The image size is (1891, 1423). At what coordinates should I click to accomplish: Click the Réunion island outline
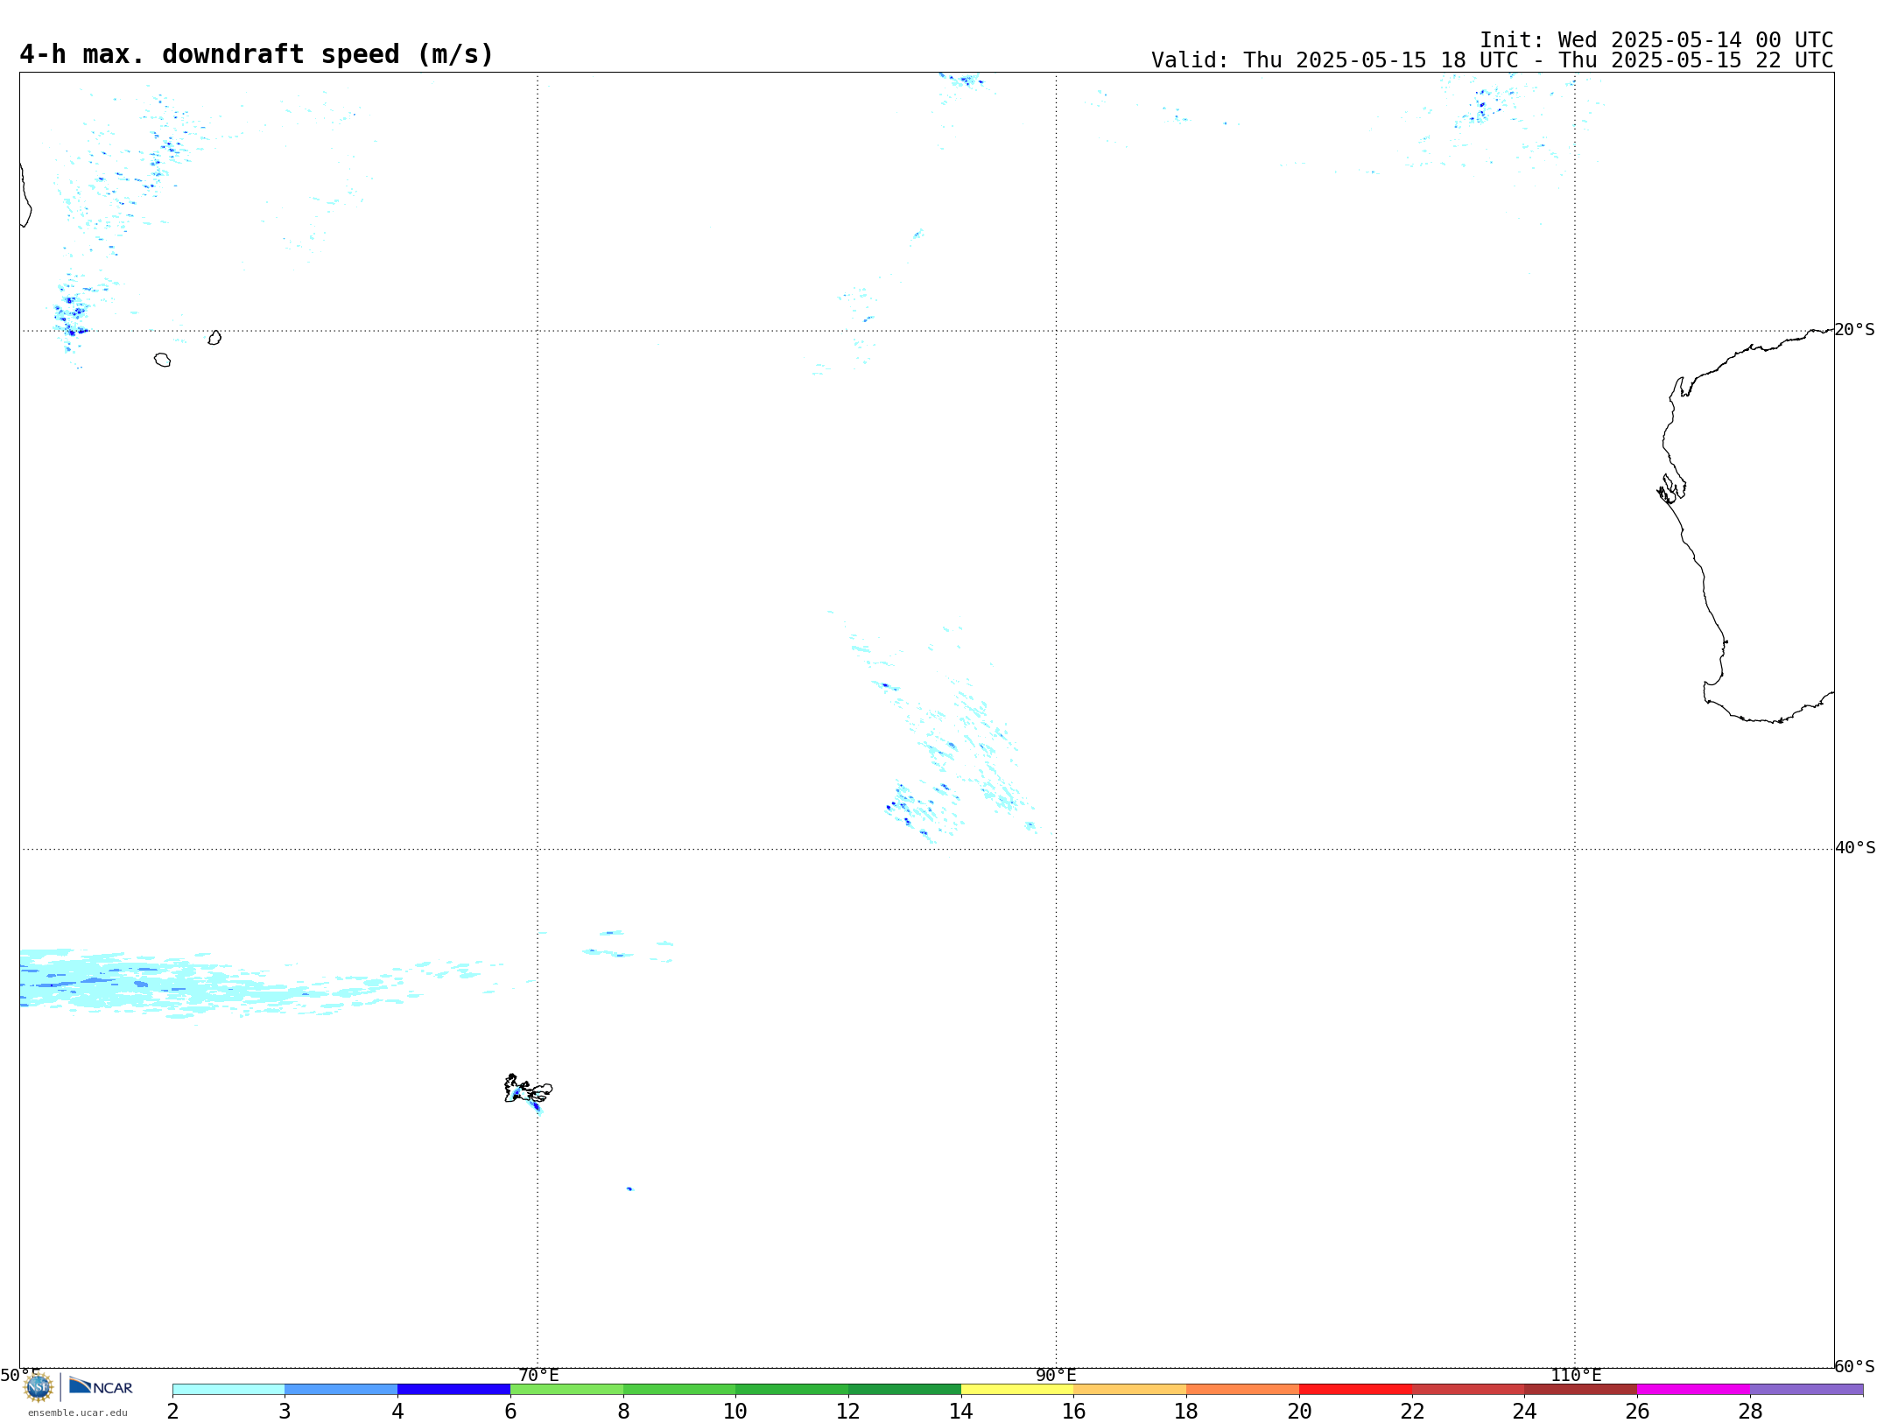coord(162,360)
